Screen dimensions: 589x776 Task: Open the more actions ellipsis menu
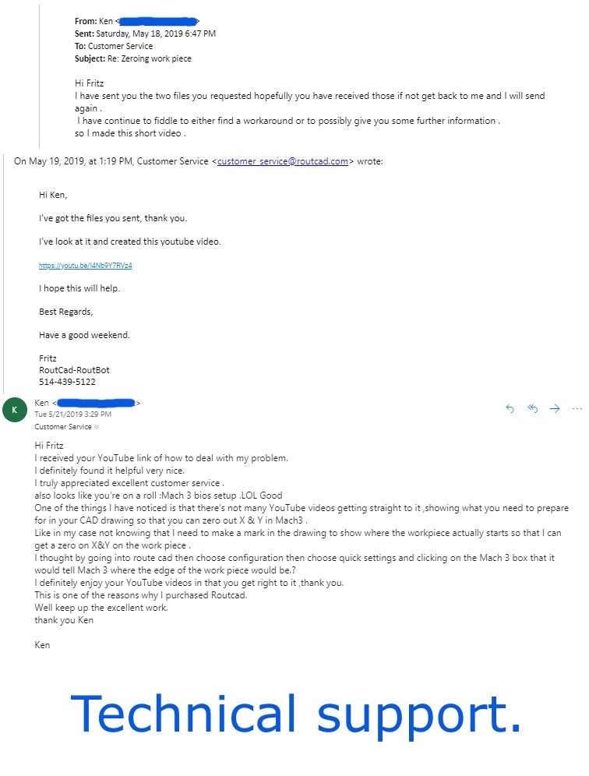577,409
